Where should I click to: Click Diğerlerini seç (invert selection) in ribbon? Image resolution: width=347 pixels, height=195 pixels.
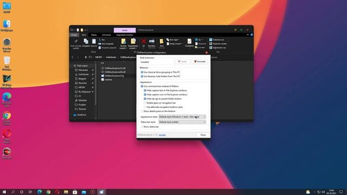click(x=218, y=48)
